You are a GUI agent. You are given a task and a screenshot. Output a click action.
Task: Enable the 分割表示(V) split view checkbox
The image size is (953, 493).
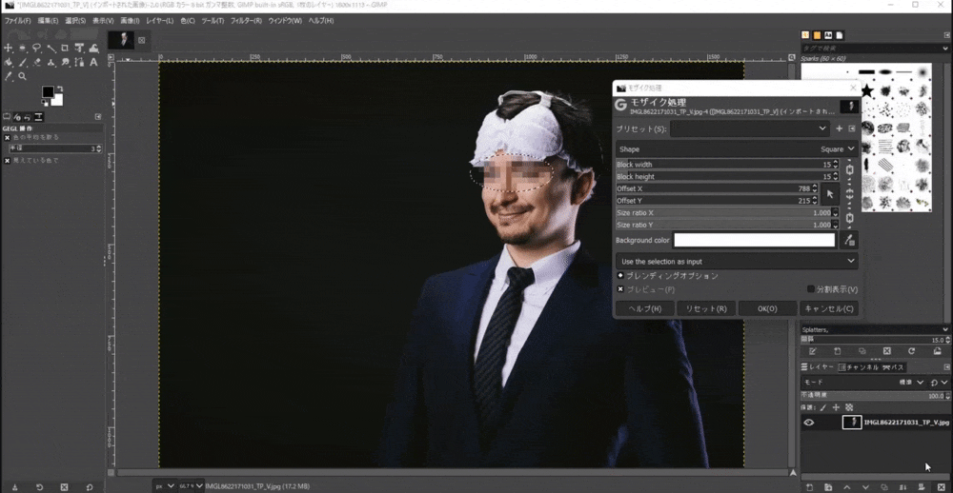811,289
